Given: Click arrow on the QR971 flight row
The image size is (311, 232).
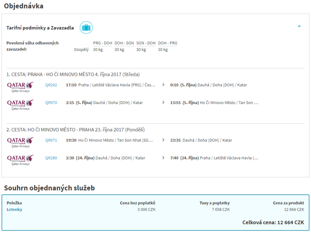Looking at the screenshot, I should (x=164, y=140).
